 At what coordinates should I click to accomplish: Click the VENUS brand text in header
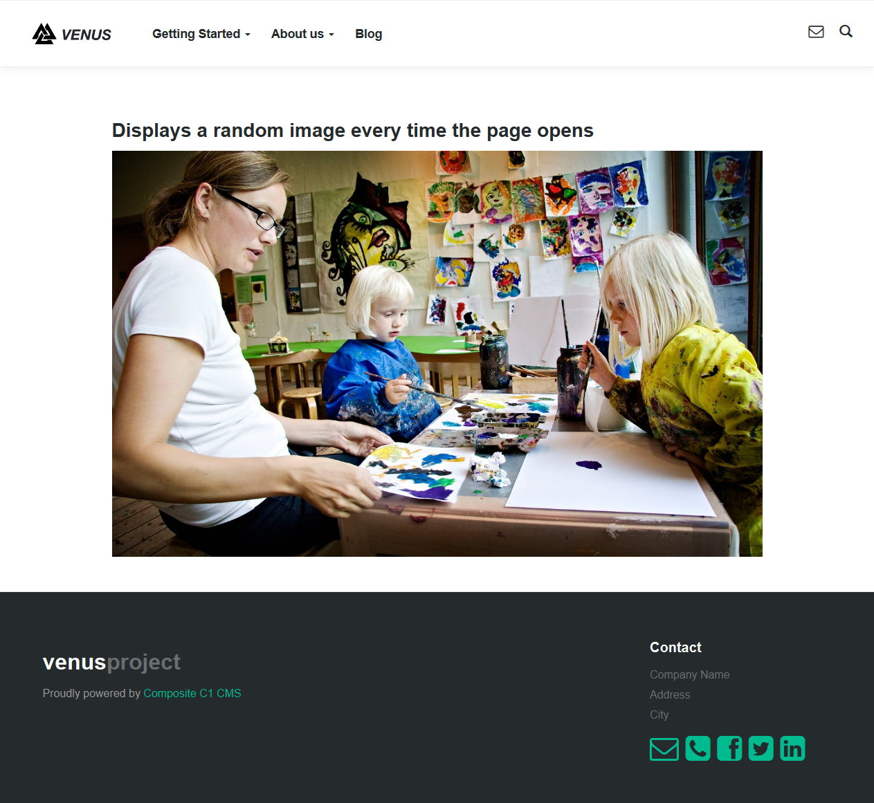click(x=87, y=35)
